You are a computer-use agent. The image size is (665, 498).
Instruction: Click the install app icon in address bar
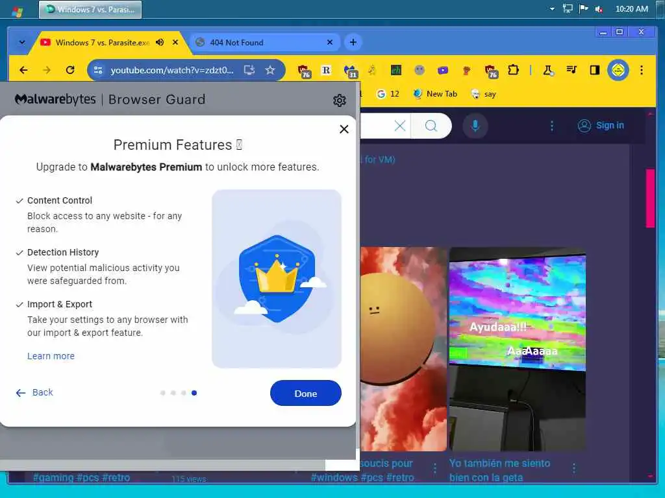tap(249, 70)
